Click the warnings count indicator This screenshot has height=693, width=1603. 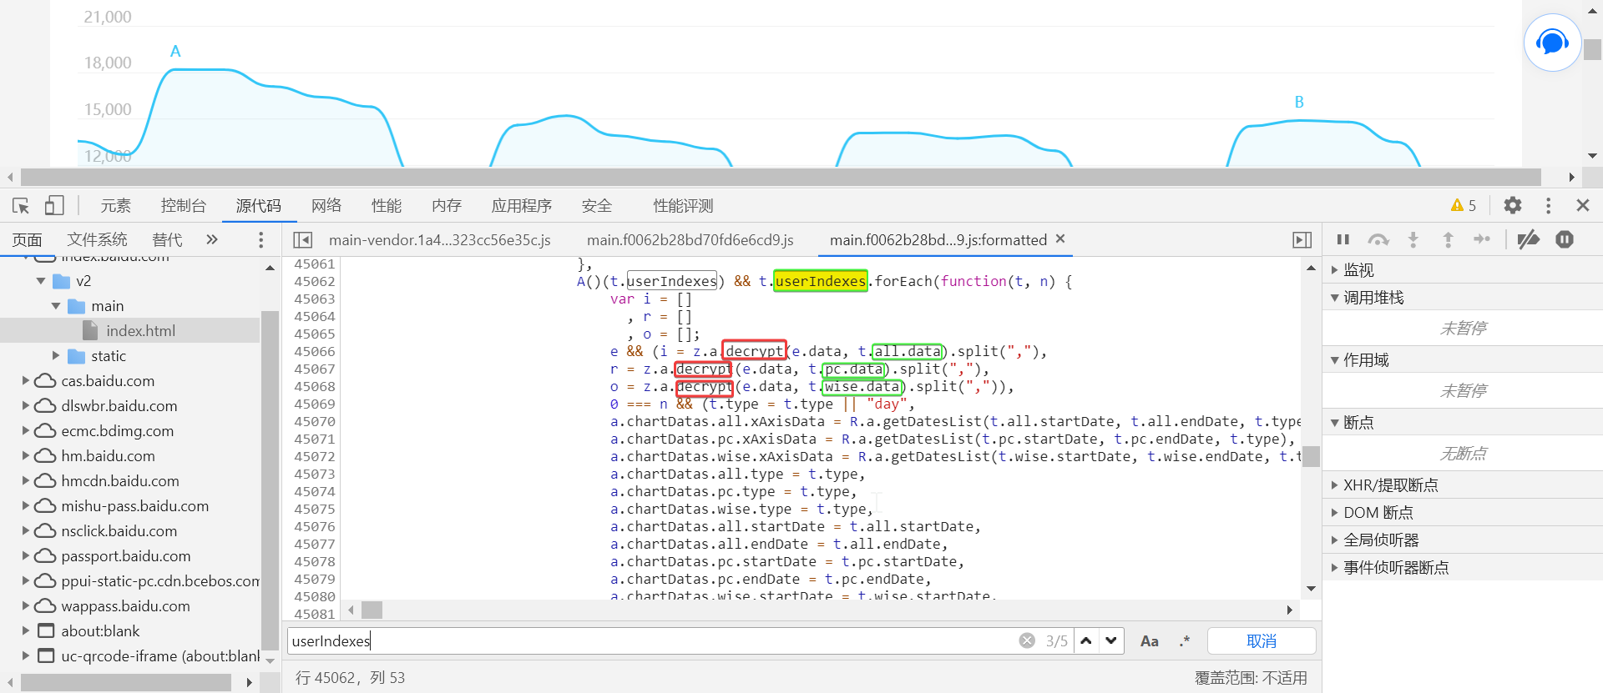1464,205
